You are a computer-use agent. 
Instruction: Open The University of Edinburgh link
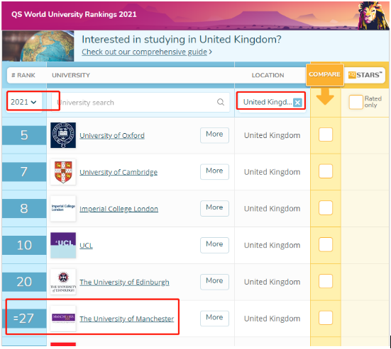coord(124,282)
